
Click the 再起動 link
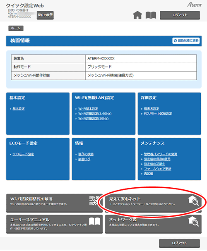[x=149, y=174]
